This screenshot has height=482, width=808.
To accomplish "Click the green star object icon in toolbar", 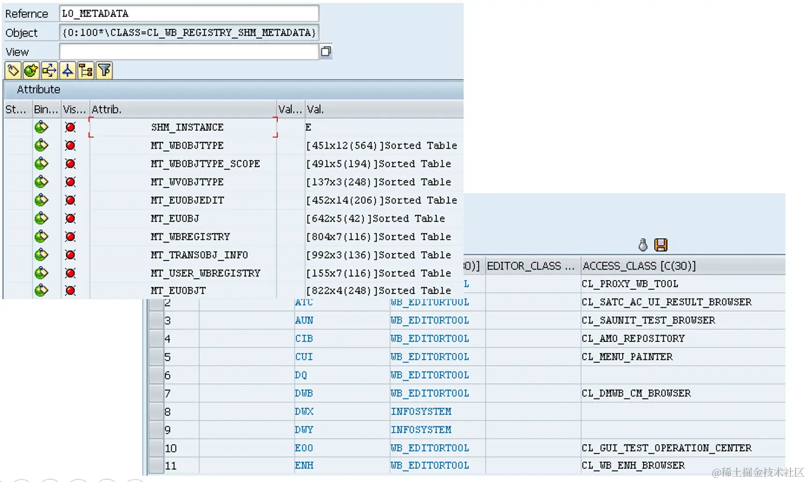I will tap(31, 71).
